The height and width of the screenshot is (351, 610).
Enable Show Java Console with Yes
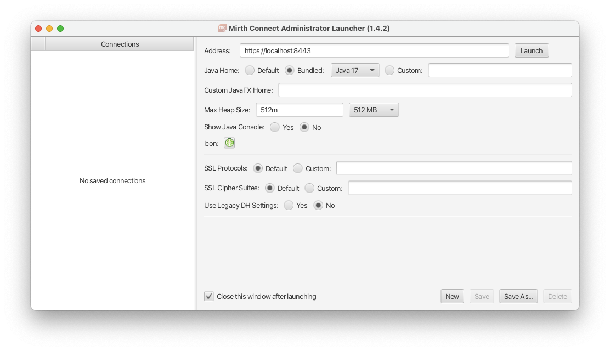(275, 127)
